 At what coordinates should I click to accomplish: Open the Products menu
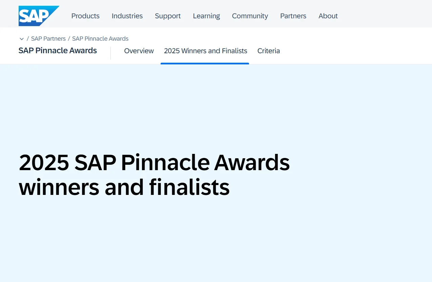[85, 16]
